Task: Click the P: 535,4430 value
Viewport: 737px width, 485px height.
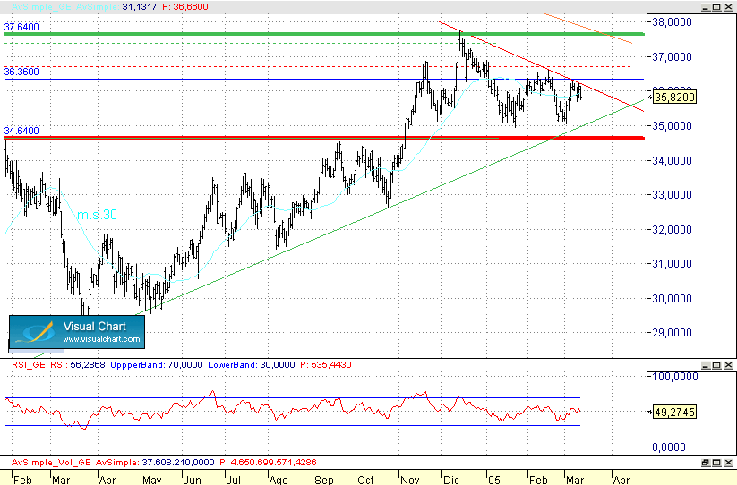Action: tap(326, 365)
